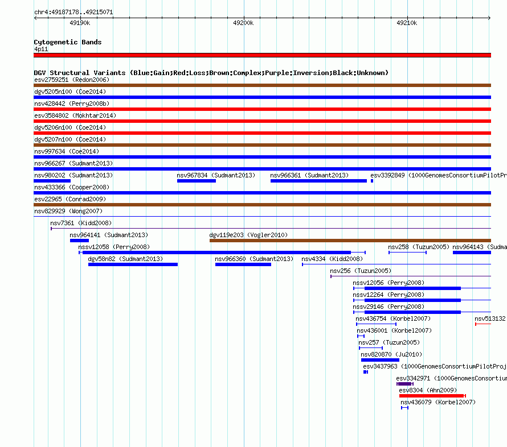Click nsv820870 (Ju2010) label text
507x447 pixels.
coord(391,354)
